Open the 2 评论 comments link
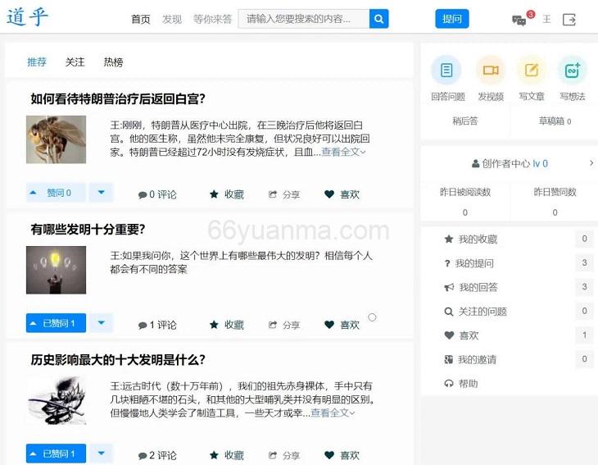Image resolution: width=598 pixels, height=465 pixels. pos(157,455)
